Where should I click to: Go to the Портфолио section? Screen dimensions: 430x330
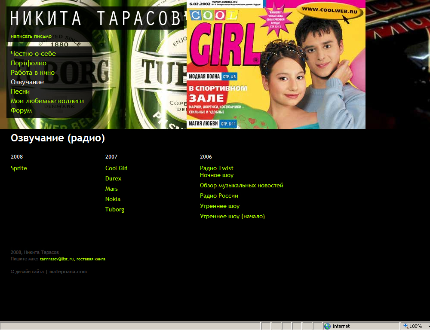click(x=28, y=63)
